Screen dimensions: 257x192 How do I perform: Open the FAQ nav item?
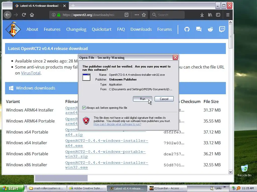click(x=121, y=29)
